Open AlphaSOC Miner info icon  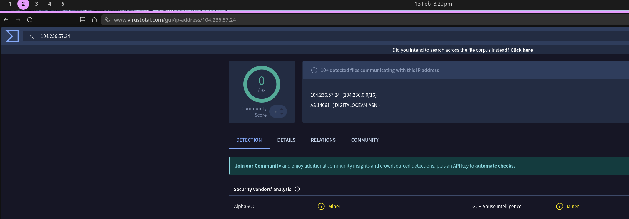pyautogui.click(x=321, y=206)
